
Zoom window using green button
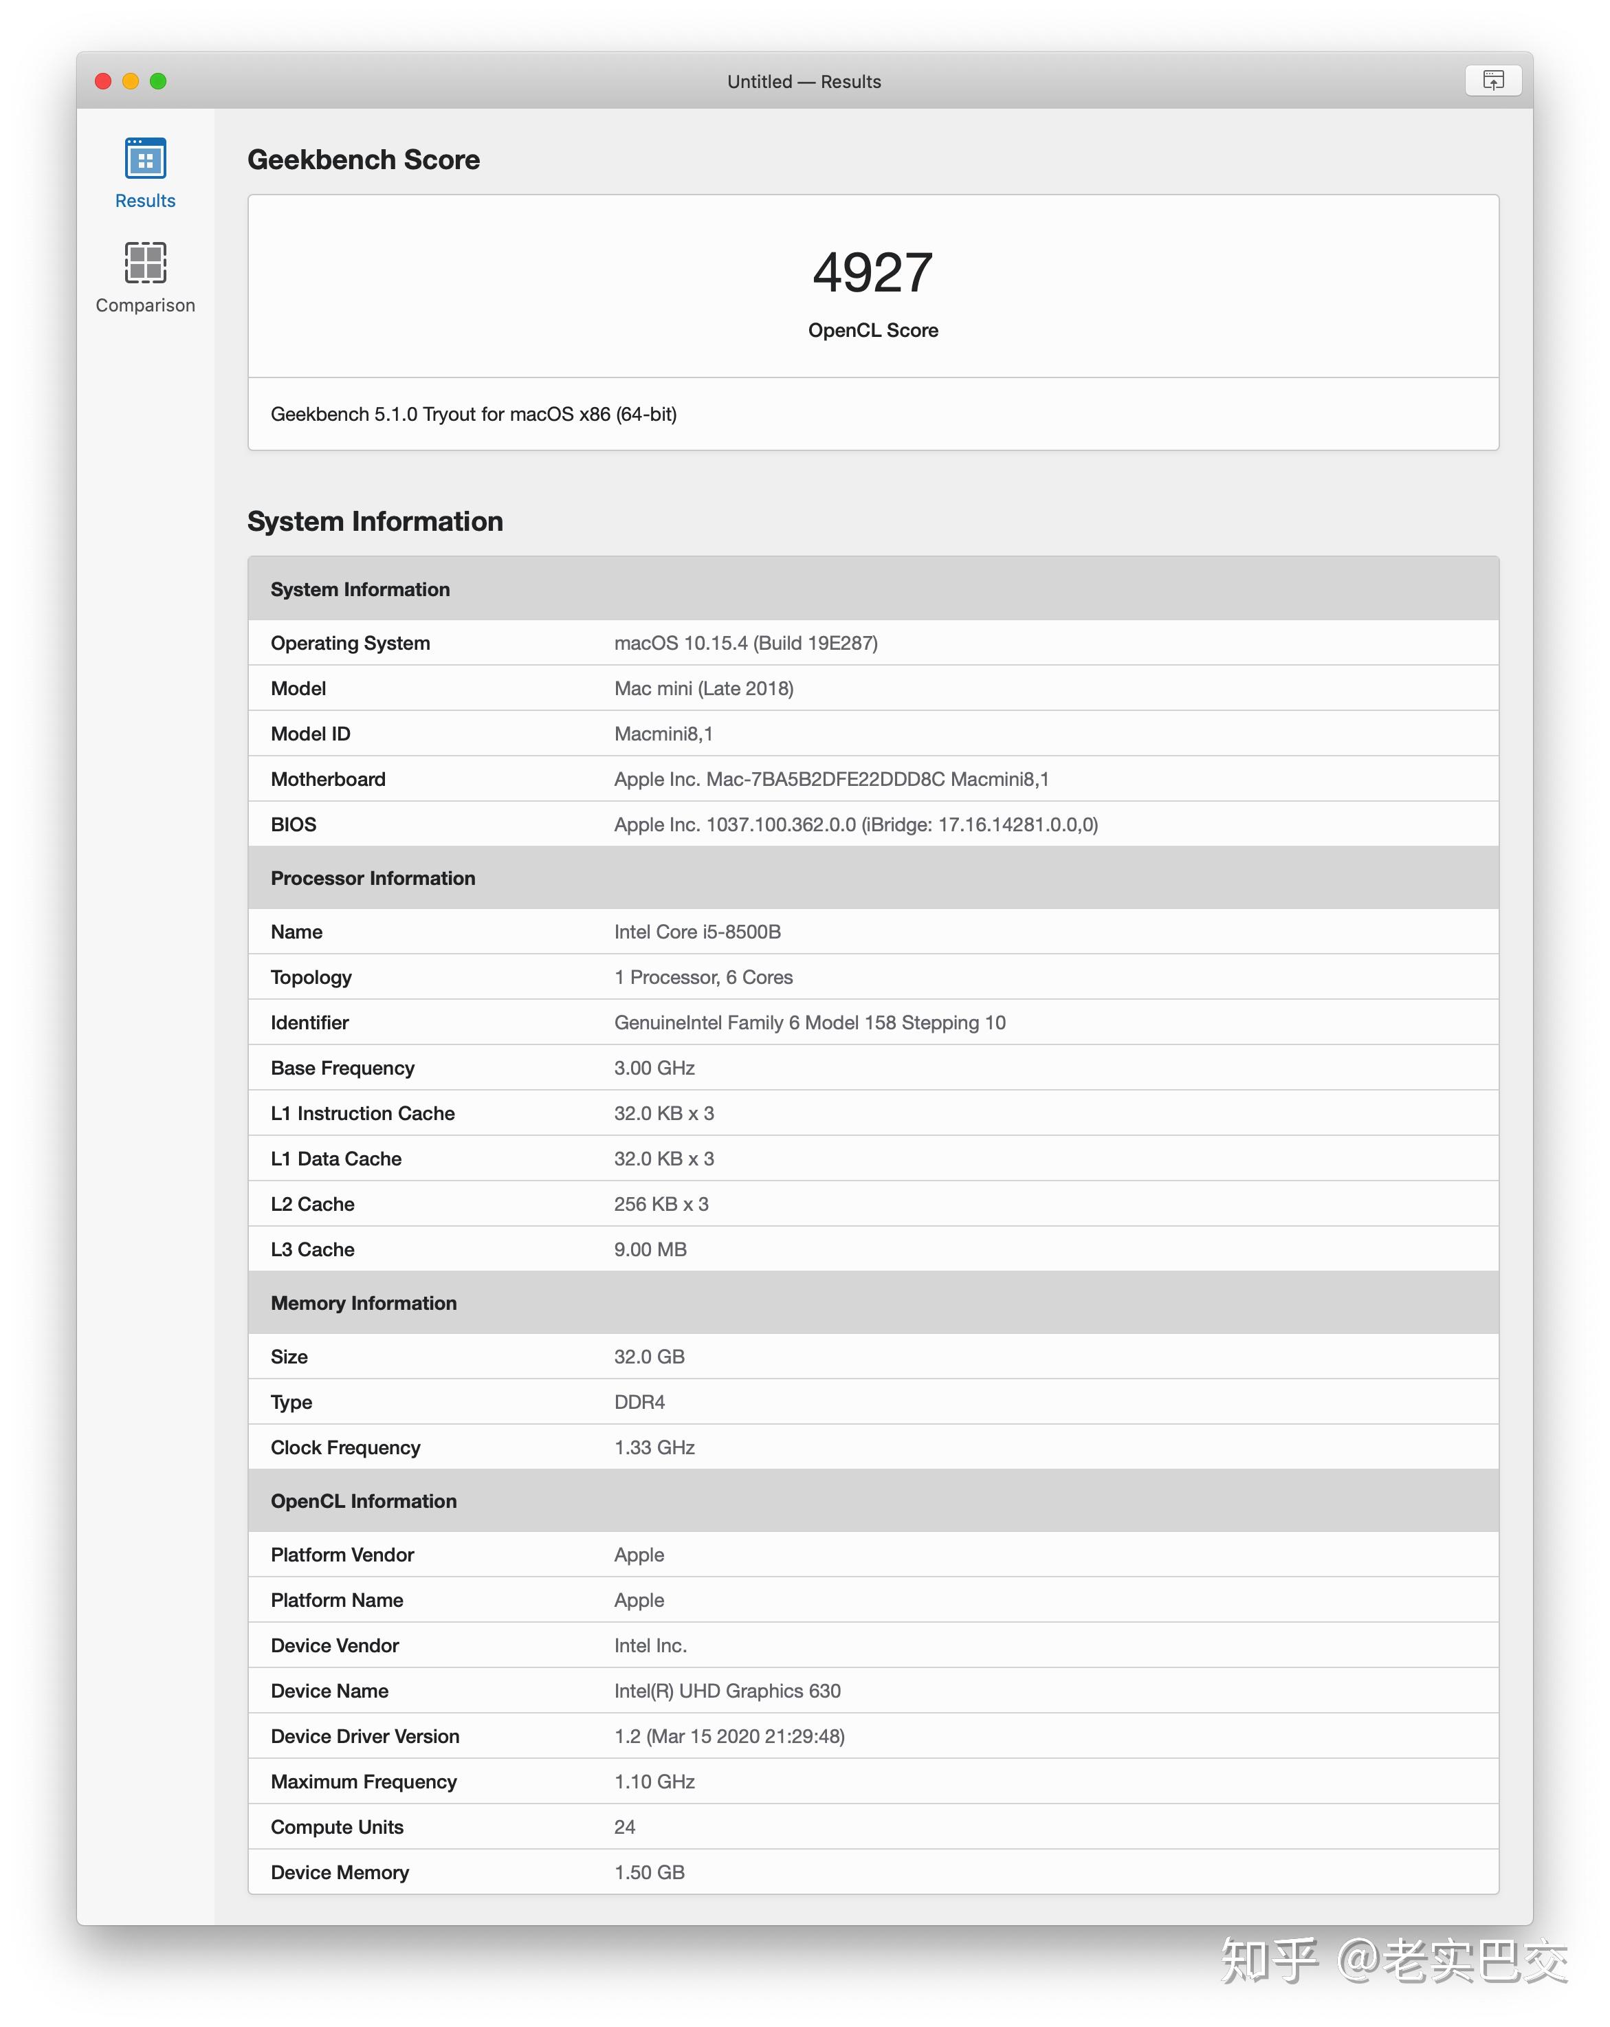(x=158, y=81)
